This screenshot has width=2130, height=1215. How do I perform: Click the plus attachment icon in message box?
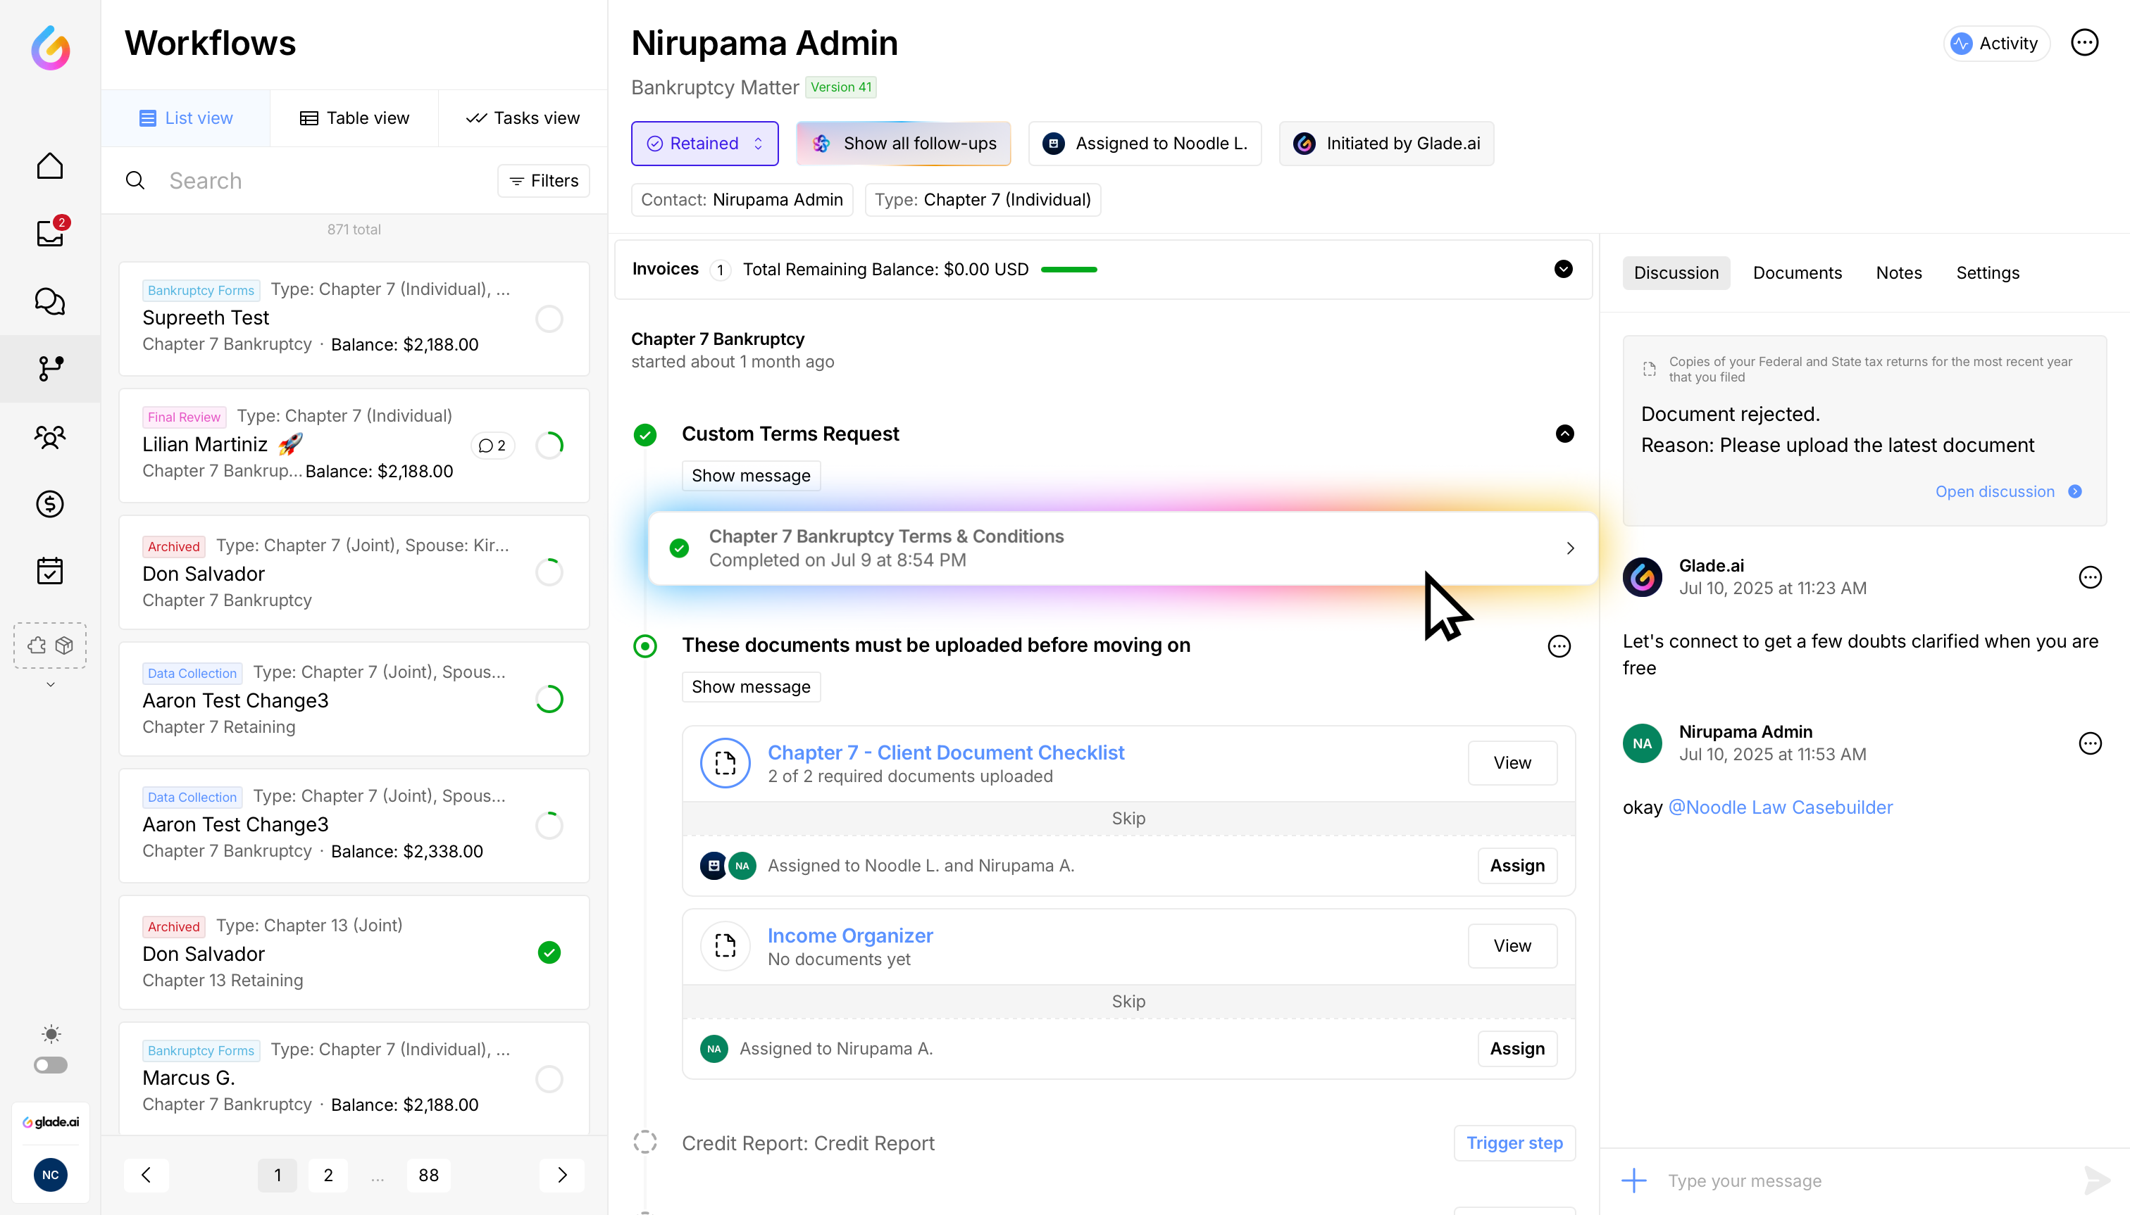tap(1633, 1180)
